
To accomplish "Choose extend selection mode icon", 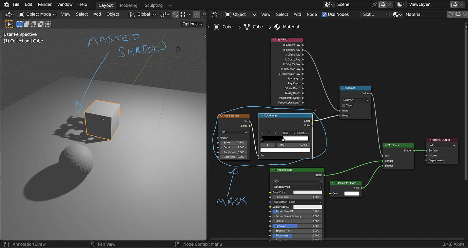I will point(26,24).
